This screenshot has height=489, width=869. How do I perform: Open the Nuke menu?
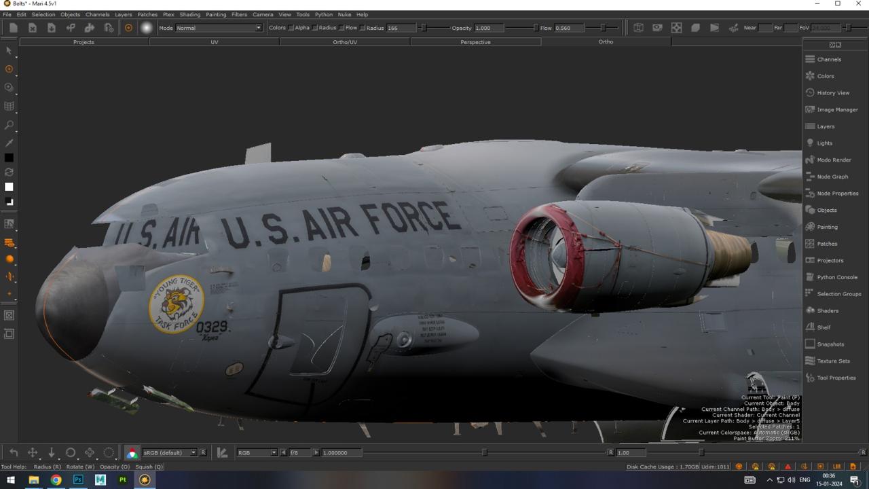tap(344, 14)
